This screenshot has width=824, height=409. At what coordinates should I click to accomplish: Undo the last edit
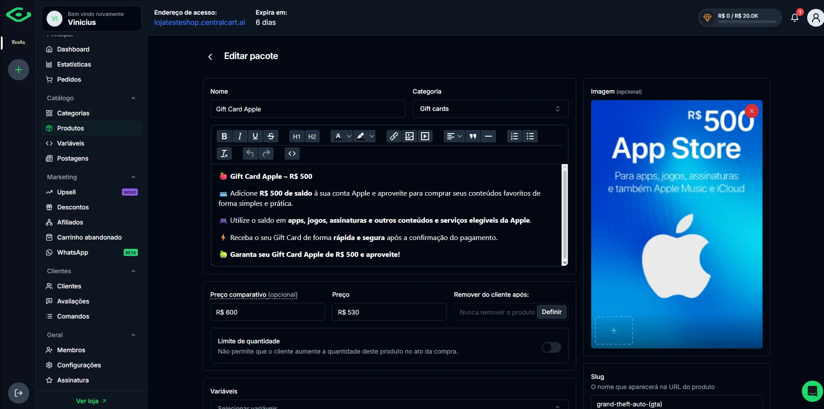pyautogui.click(x=250, y=153)
